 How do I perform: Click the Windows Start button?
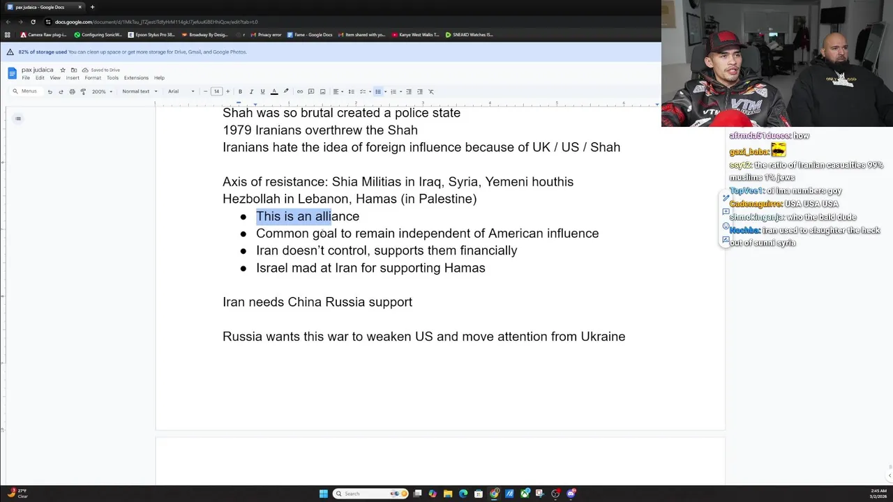(324, 494)
